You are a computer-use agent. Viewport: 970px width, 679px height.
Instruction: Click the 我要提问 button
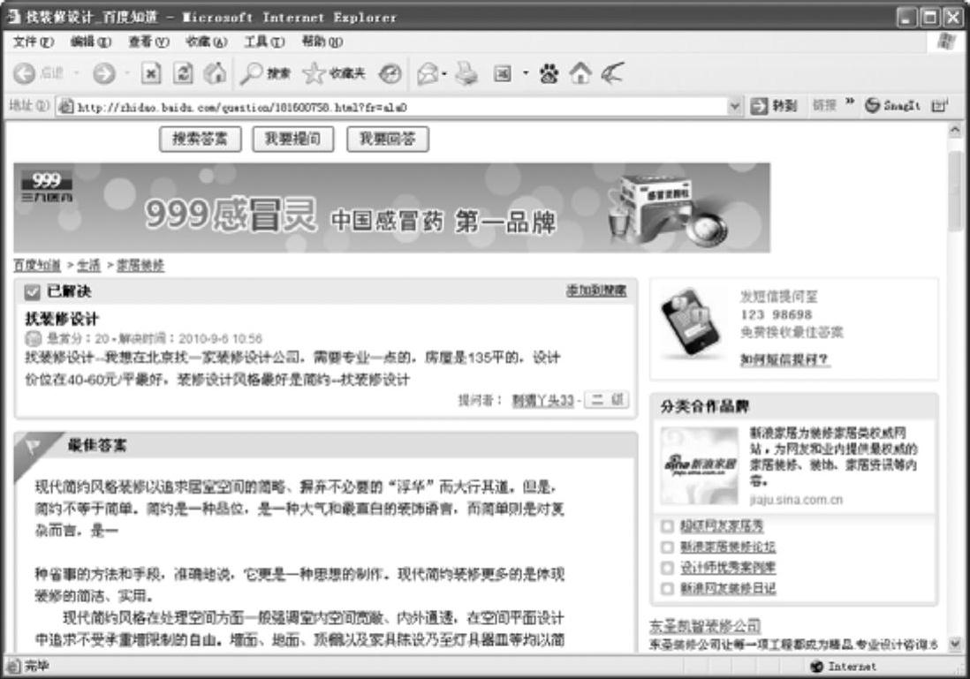[293, 140]
